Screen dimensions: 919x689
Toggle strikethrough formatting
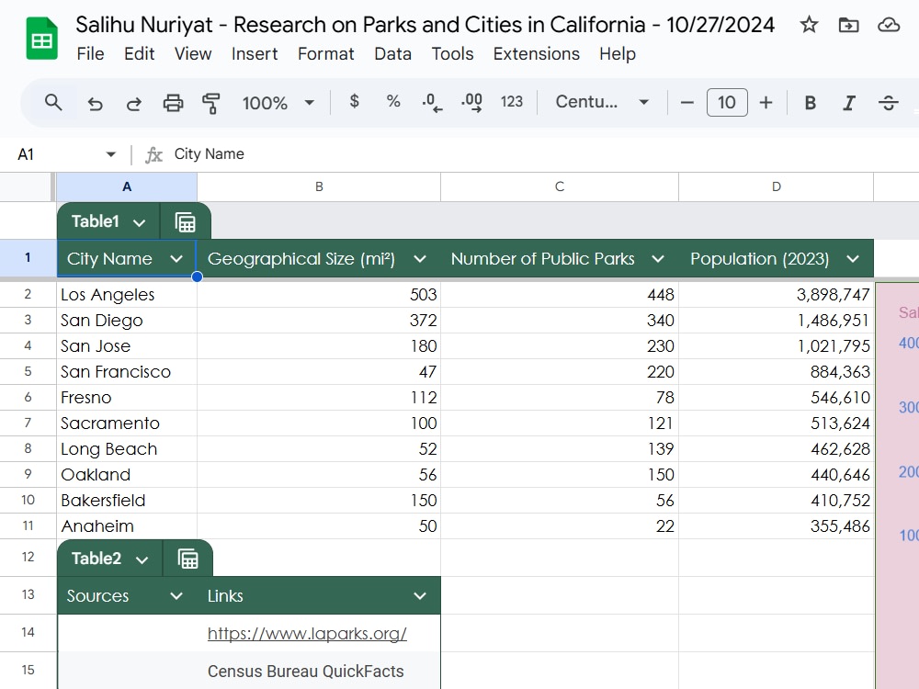click(888, 103)
